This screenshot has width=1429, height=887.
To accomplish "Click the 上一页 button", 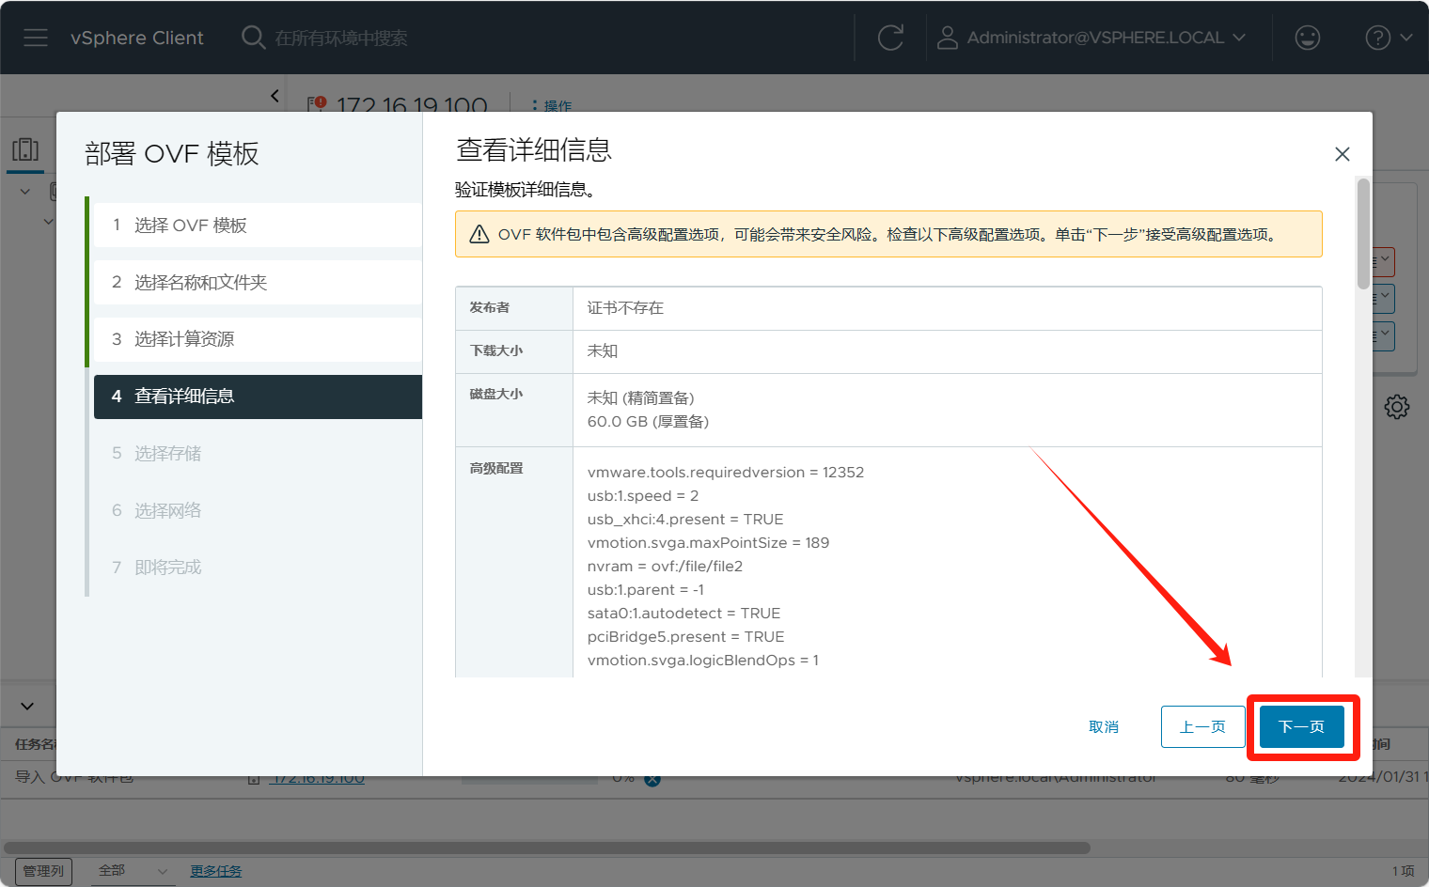I will [x=1202, y=727].
